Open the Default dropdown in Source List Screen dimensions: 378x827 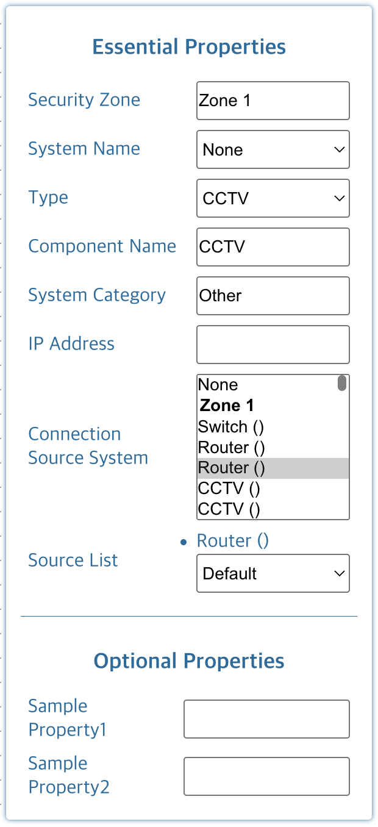click(x=273, y=573)
